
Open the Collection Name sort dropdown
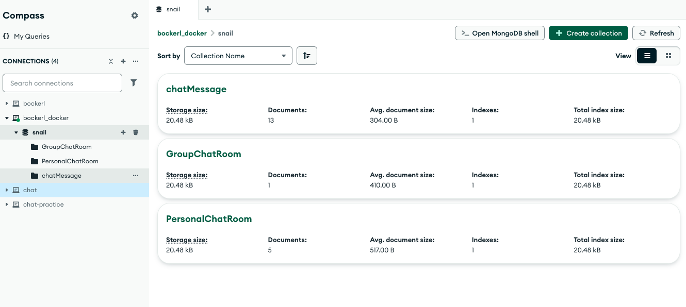click(238, 56)
